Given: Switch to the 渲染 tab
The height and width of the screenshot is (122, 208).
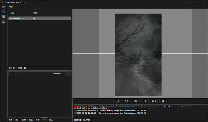Looking at the screenshot, I should coord(17,120).
